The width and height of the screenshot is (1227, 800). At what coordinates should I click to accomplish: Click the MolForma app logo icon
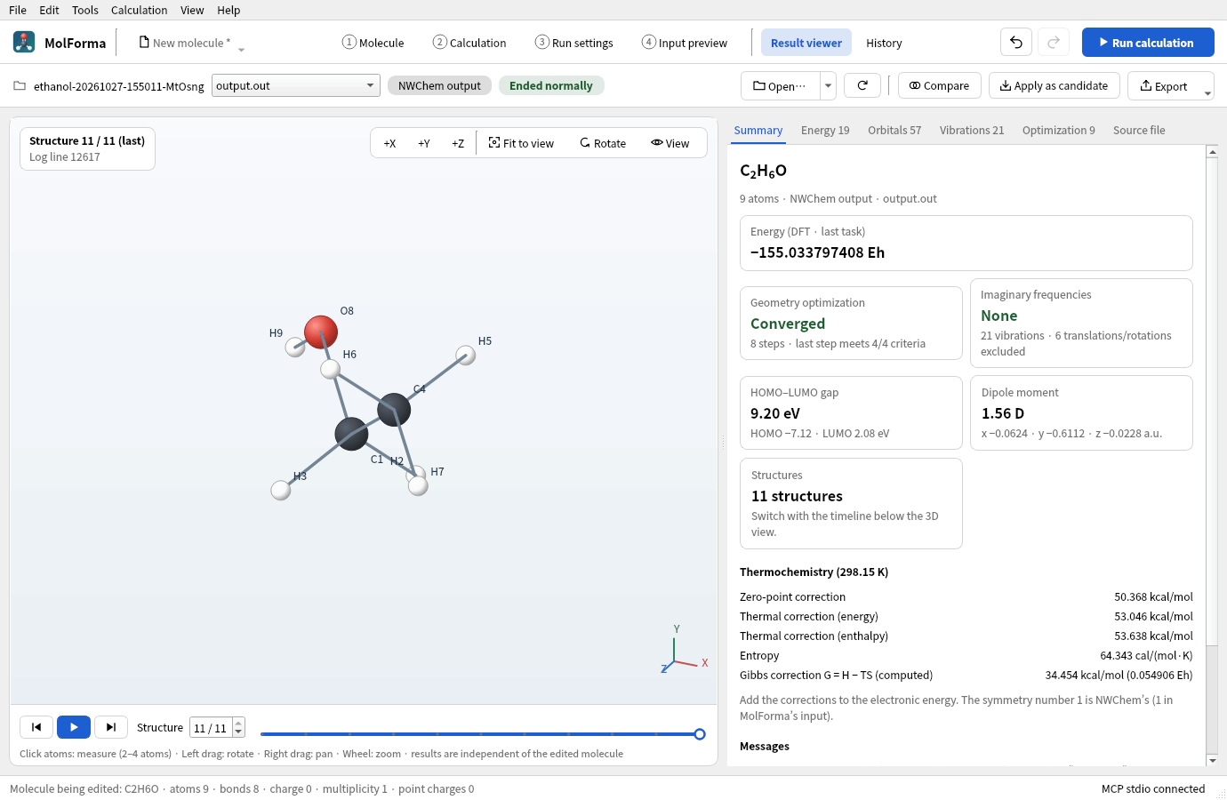[x=24, y=42]
